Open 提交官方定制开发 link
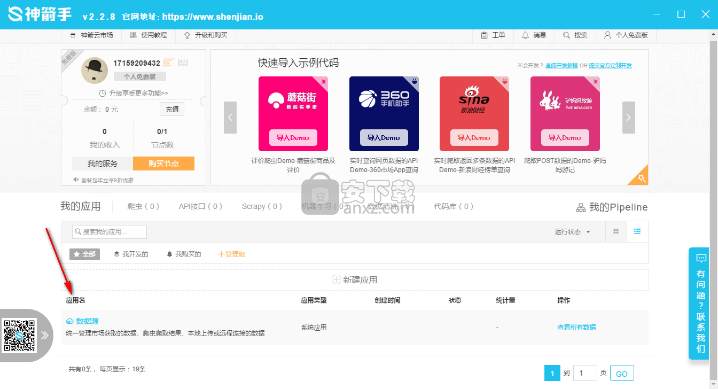 click(x=611, y=66)
